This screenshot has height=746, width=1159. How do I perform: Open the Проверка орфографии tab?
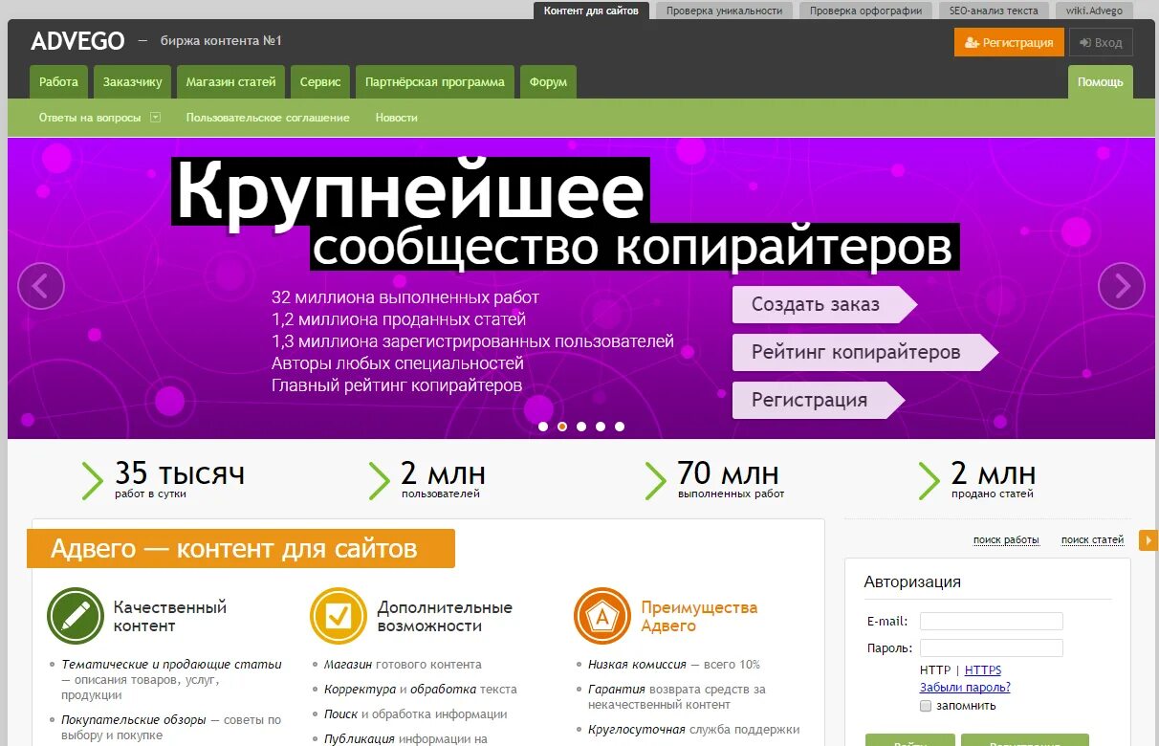pos(865,11)
